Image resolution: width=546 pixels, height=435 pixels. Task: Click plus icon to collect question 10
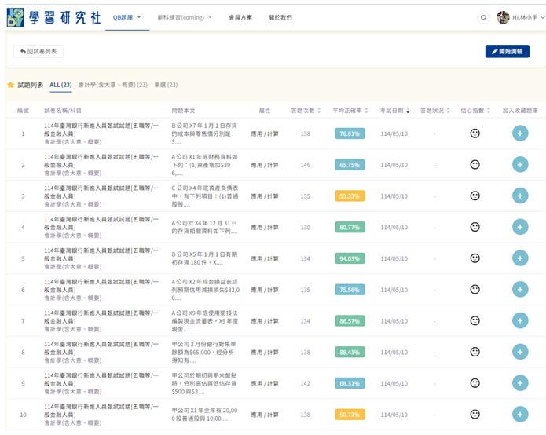click(x=519, y=414)
